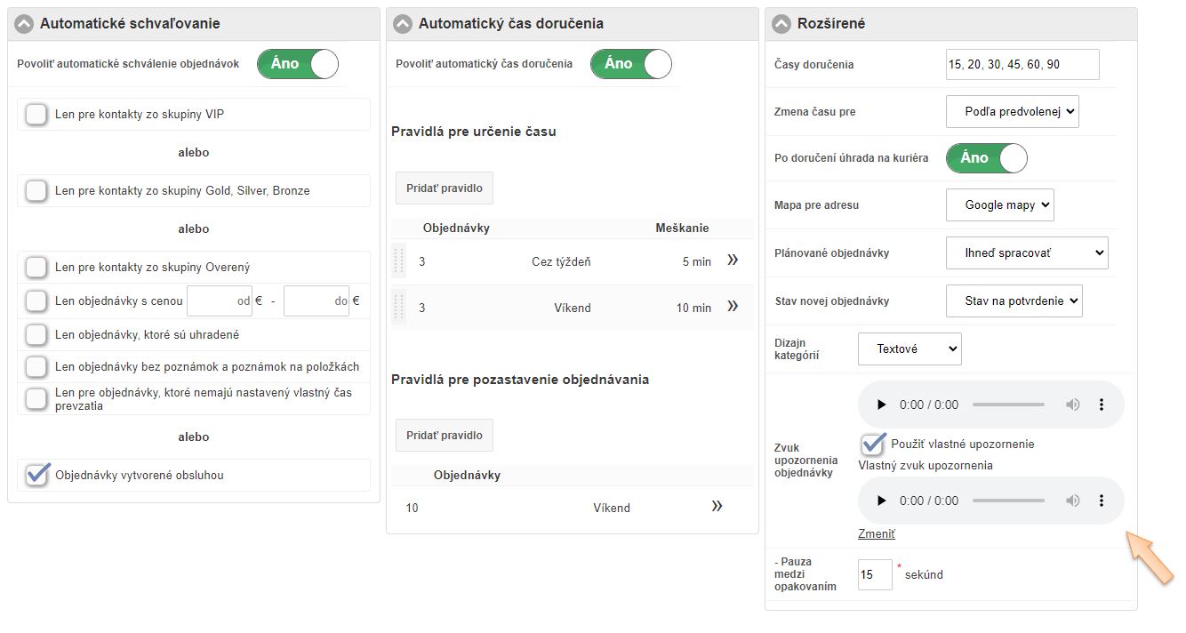Collapse the Automatický čas doručenia panel chevron
The image size is (1186, 633).
[403, 24]
